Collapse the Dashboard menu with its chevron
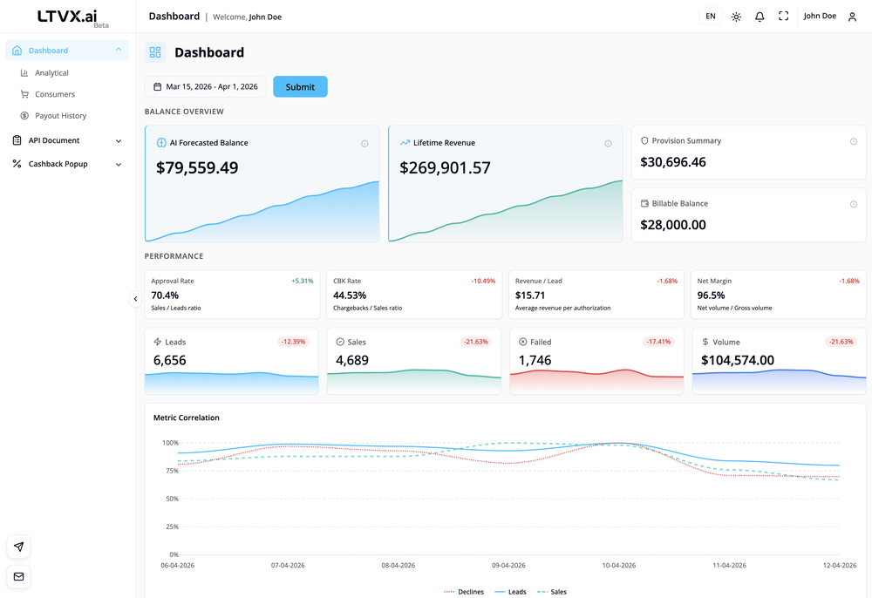Screen dimensions: 872x598 120,51
